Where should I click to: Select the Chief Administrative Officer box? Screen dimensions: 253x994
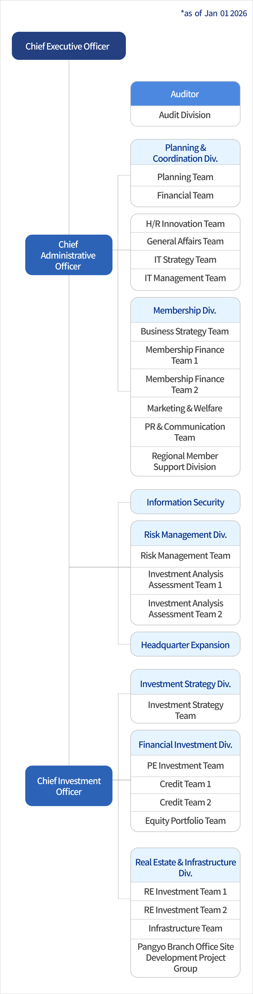69,255
